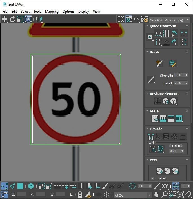Click Rotate 90 clockwise around pivot
Viewport: 193px width, 199px height.
coord(174,42)
